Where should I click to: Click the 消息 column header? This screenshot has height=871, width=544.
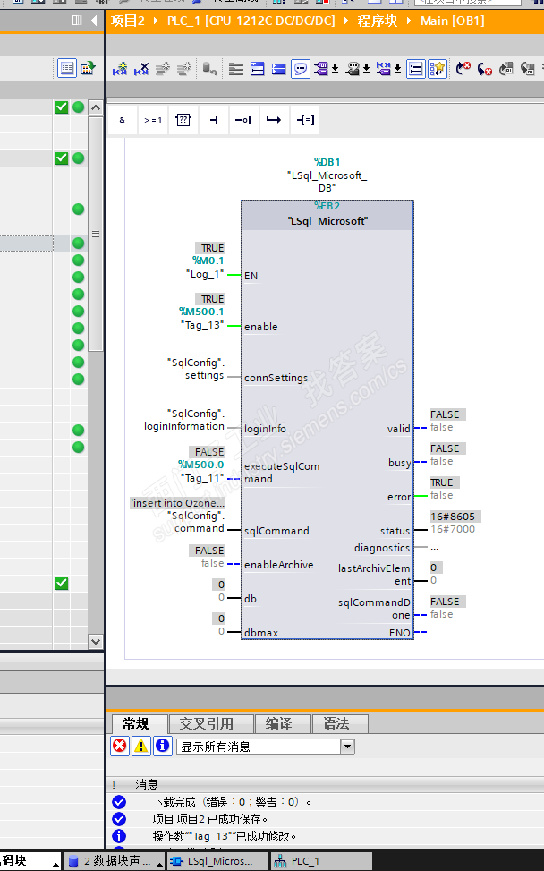(147, 784)
